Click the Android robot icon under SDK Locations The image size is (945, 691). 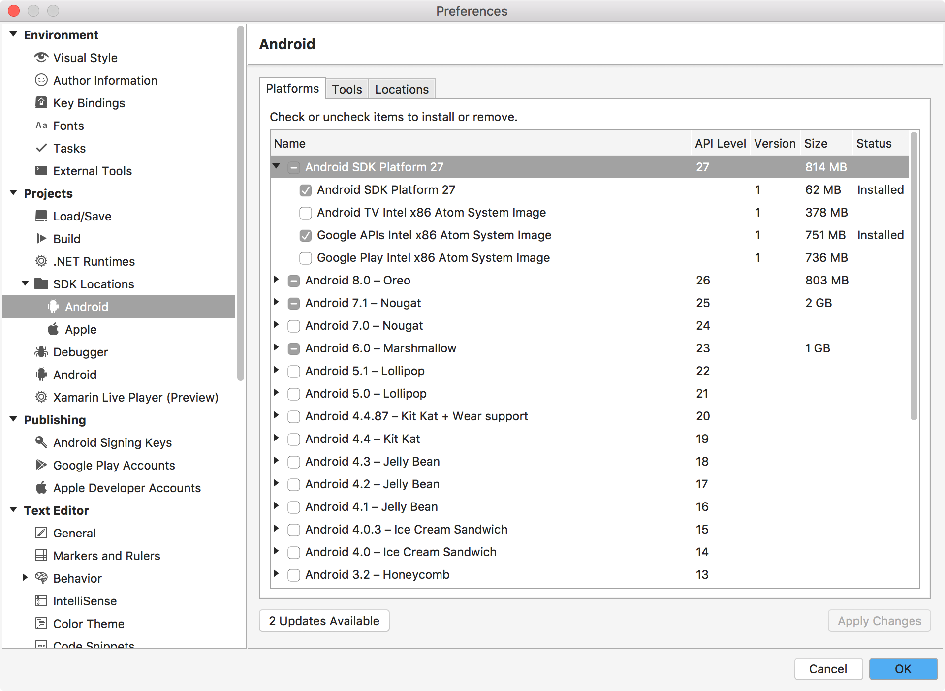[53, 306]
